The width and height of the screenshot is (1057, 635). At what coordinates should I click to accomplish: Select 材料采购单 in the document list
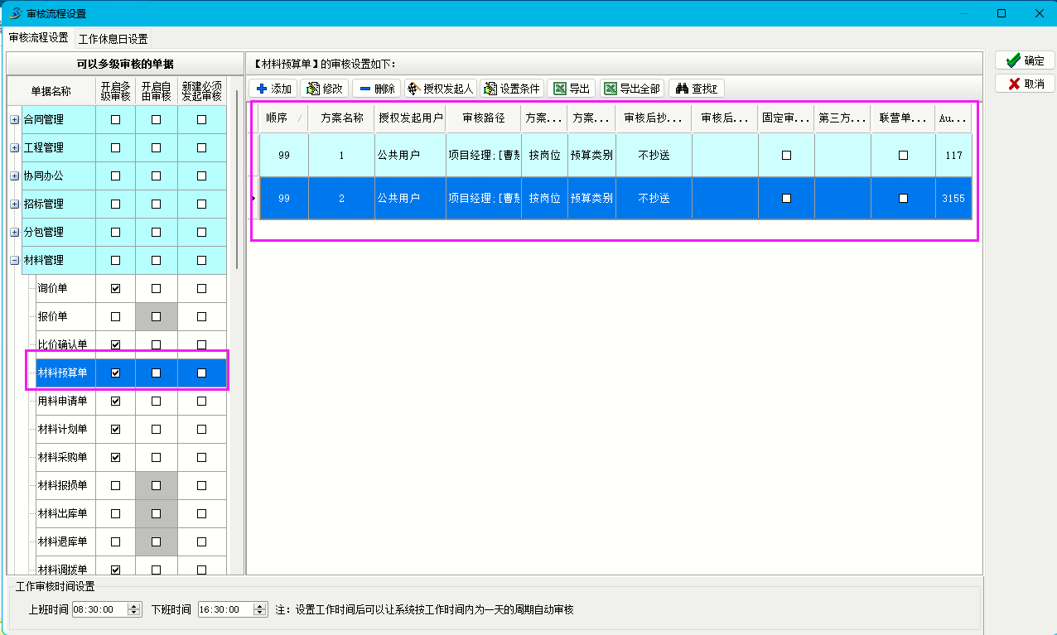(62, 457)
